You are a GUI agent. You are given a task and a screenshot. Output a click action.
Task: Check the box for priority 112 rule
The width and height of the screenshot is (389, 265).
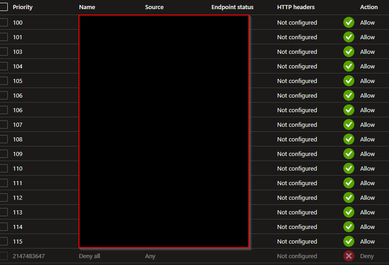(4, 198)
